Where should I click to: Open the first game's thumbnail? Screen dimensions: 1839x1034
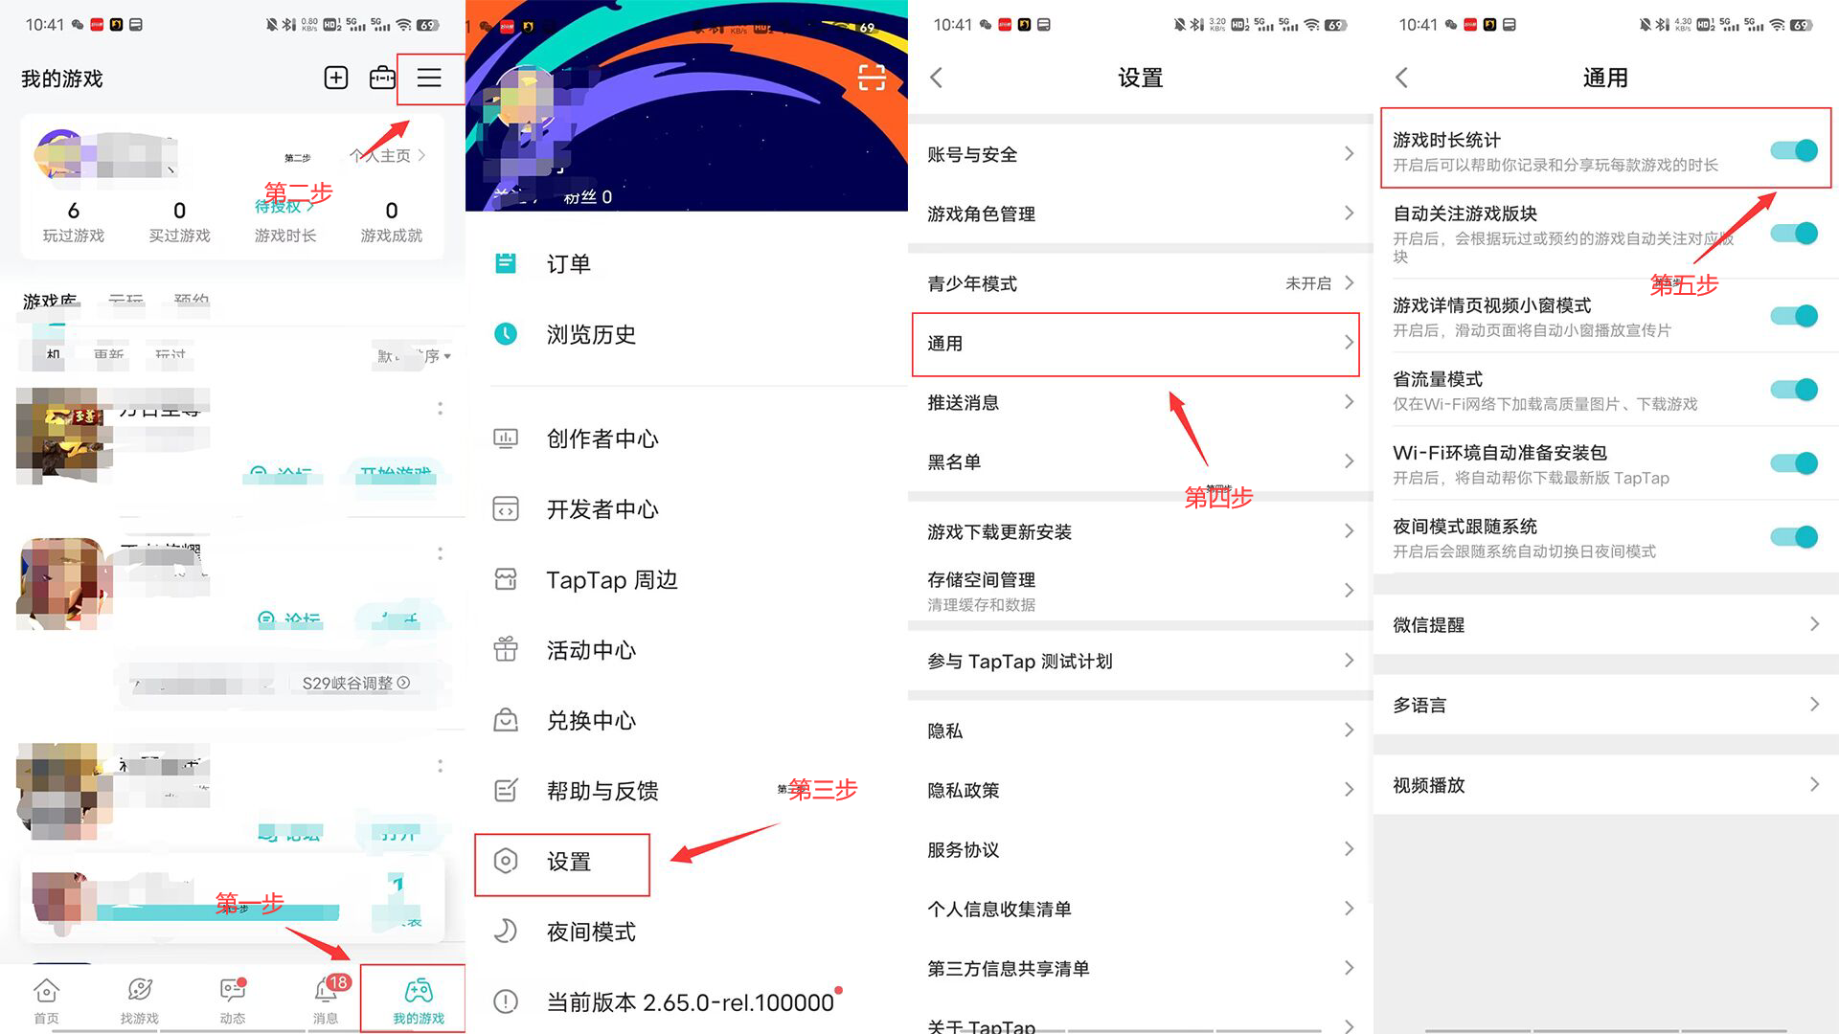tap(63, 436)
